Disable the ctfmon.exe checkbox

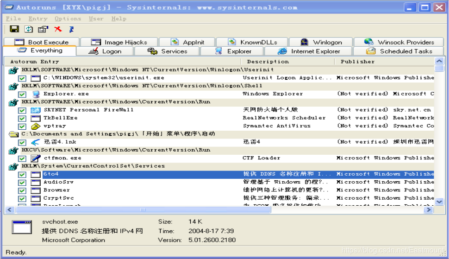pyautogui.click(x=22, y=158)
